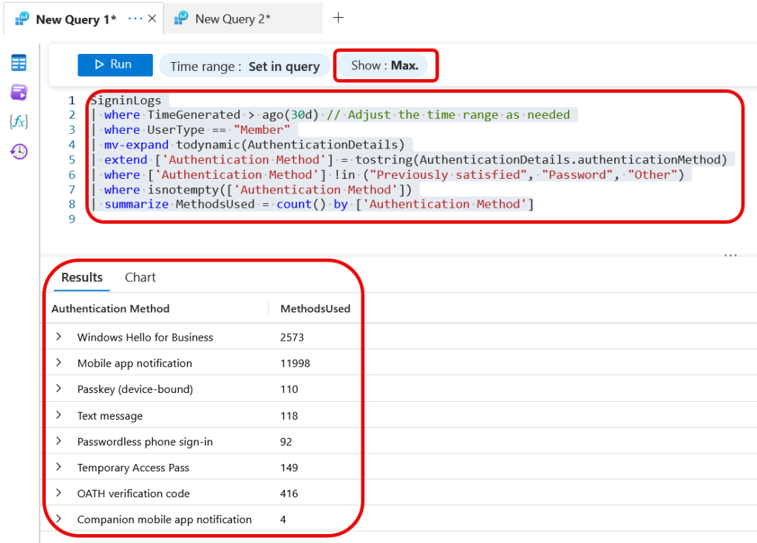Open the Tables icon in the sidebar
This screenshot has height=543, width=757.
pos(18,63)
